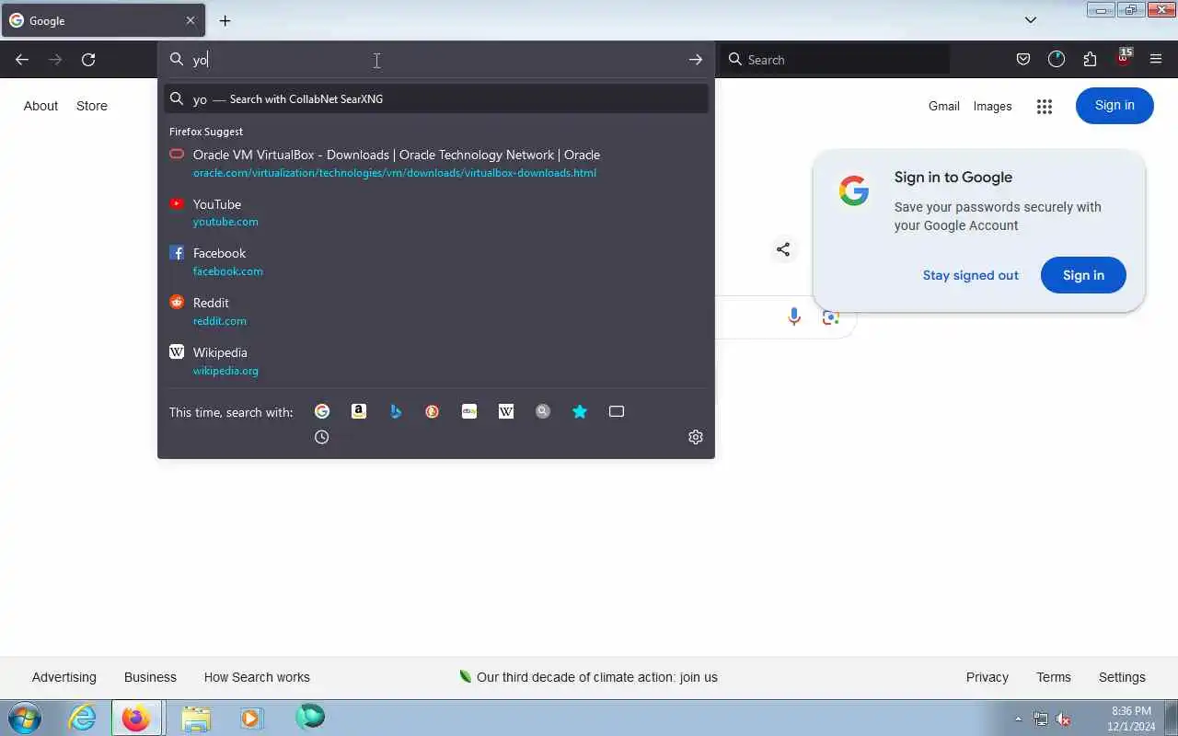Open the clock showing 8:36 PM
Viewport: 1178px width, 736px height.
coord(1131,719)
